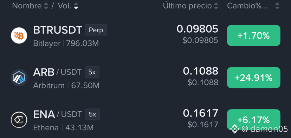291x138 pixels.
Task: Open the Bitlayer coin logo icon
Action: point(19,35)
